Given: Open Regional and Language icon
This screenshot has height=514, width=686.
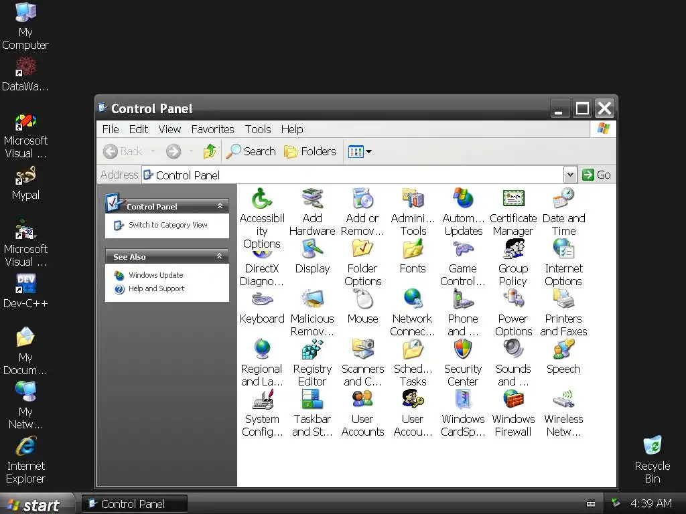Looking at the screenshot, I should tap(262, 349).
